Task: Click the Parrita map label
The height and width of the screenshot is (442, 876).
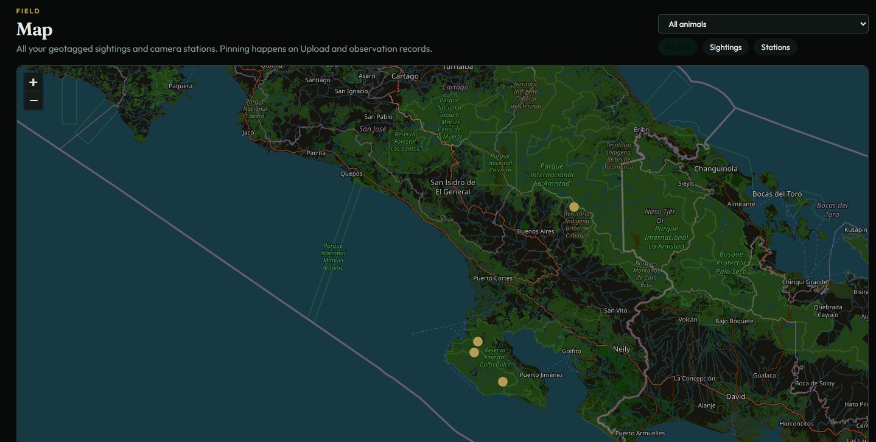Action: [x=316, y=153]
